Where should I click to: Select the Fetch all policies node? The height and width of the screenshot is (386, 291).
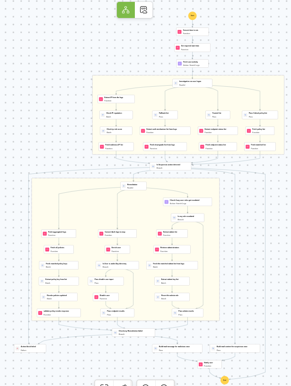click(59, 250)
